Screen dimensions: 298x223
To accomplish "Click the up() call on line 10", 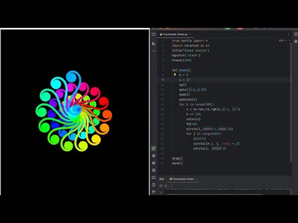I will pyautogui.click(x=183, y=85).
